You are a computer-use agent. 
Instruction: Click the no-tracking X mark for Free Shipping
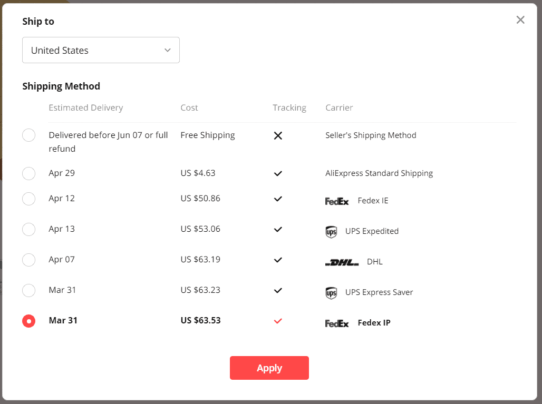[x=278, y=136]
